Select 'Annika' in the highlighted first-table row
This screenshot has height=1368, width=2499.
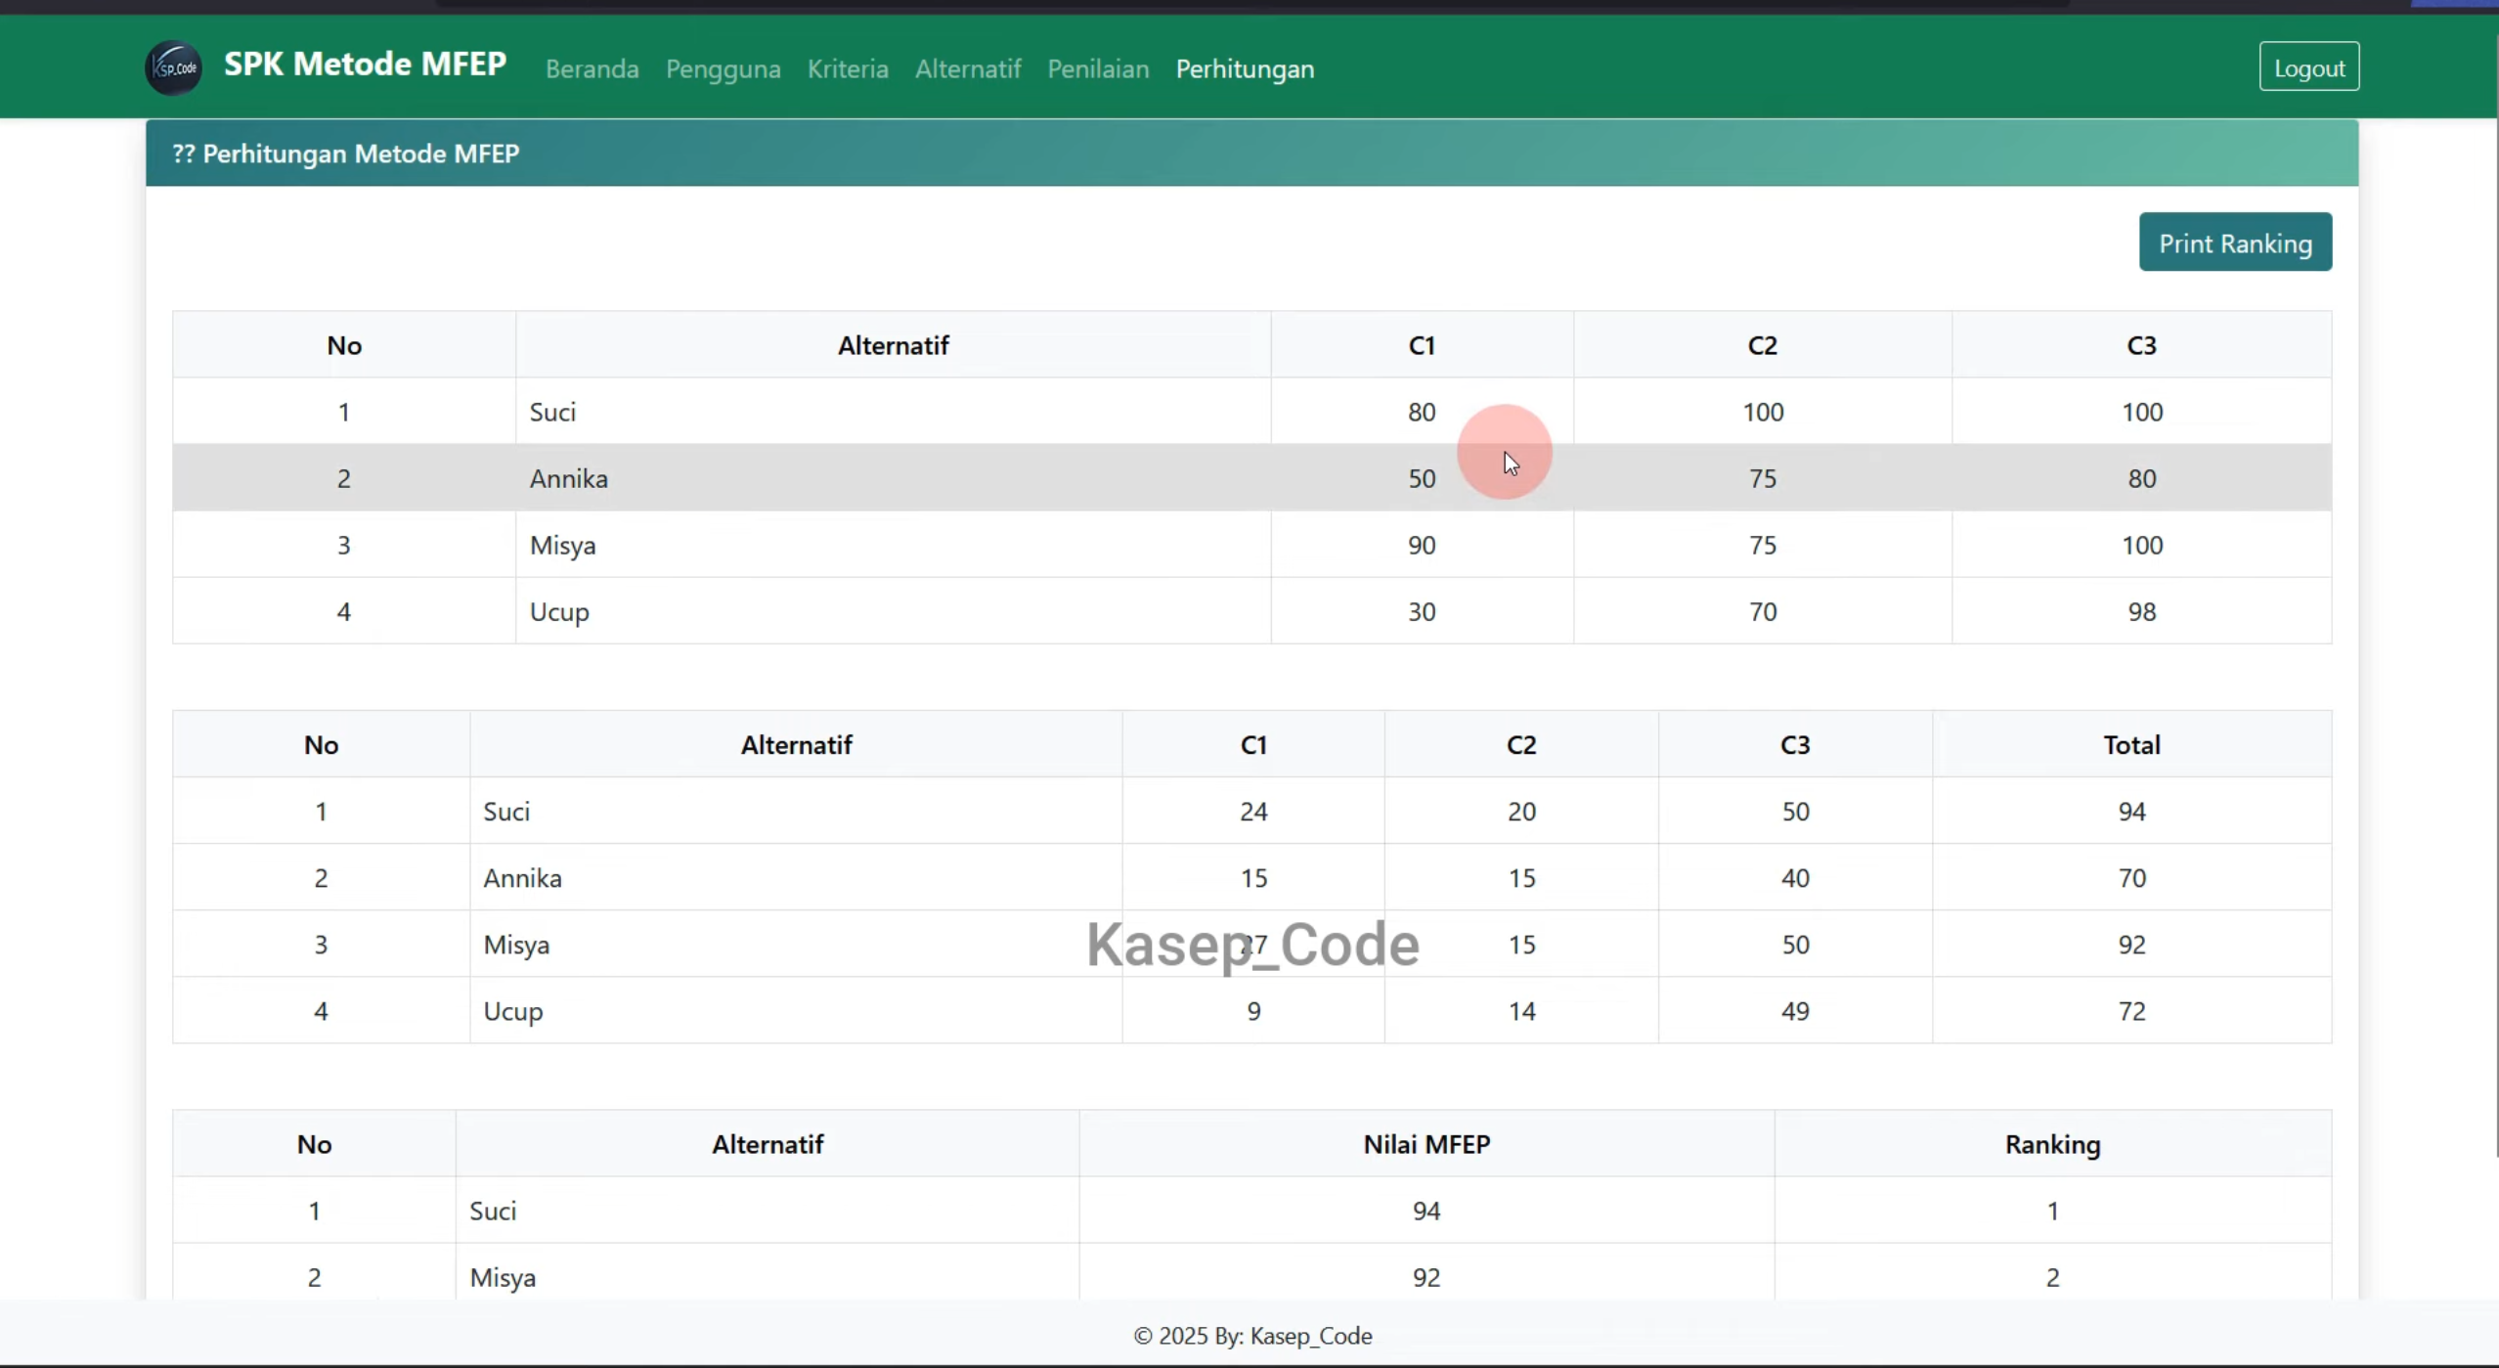click(x=568, y=478)
